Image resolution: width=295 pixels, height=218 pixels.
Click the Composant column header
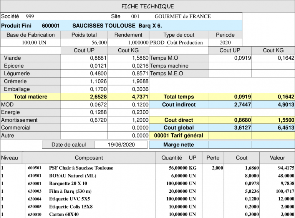(89, 158)
